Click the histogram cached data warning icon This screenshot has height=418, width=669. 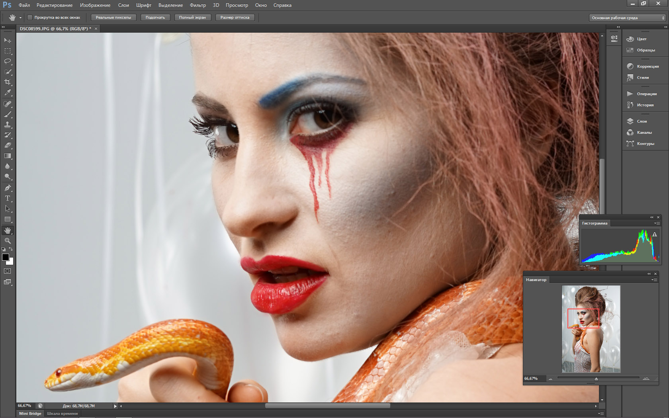(655, 234)
